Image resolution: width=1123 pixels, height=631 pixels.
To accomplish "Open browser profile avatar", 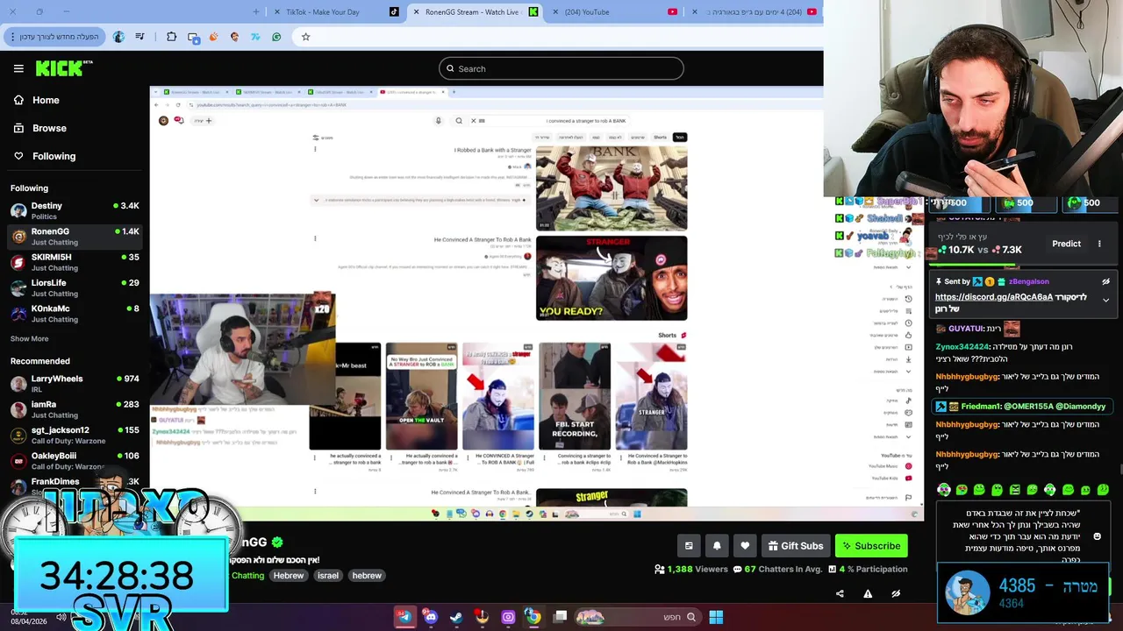I will [x=118, y=37].
